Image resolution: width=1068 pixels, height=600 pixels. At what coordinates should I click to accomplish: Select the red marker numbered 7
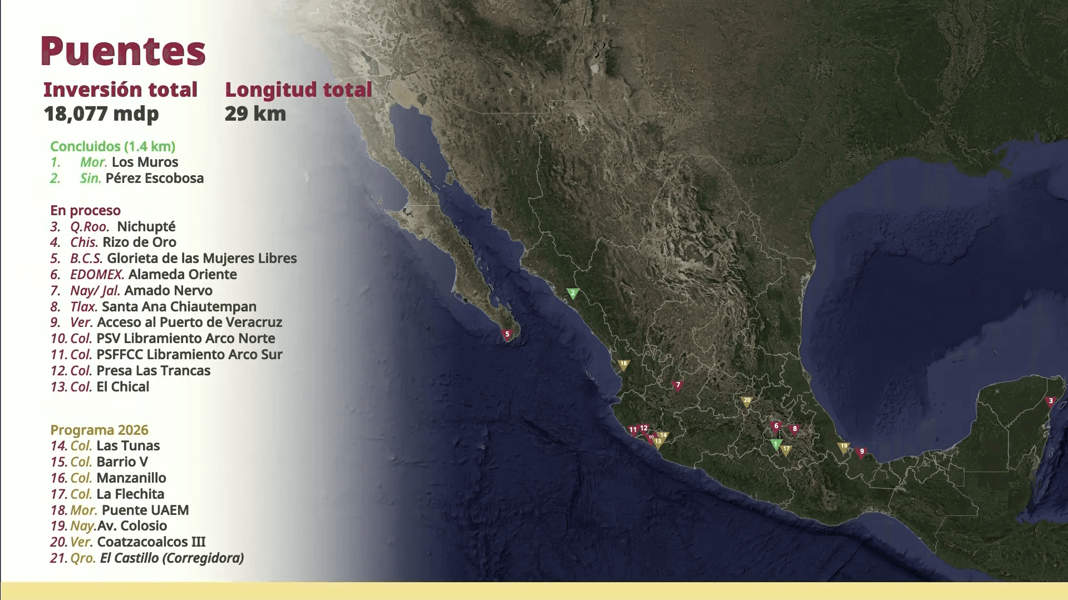click(x=677, y=385)
